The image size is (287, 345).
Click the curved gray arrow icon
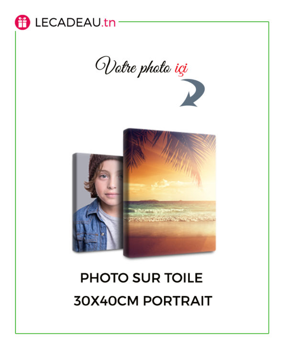point(193,93)
